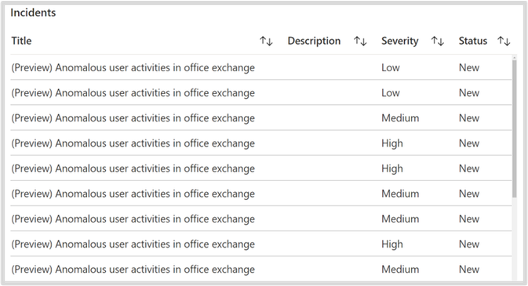The image size is (528, 286).
Task: Open the second incident's title in the list
Action: [133, 93]
